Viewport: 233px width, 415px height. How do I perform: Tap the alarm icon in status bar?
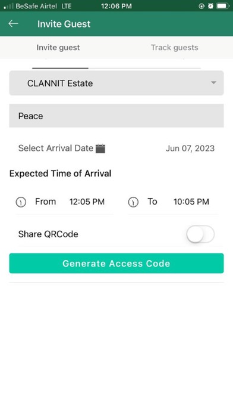coord(210,6)
